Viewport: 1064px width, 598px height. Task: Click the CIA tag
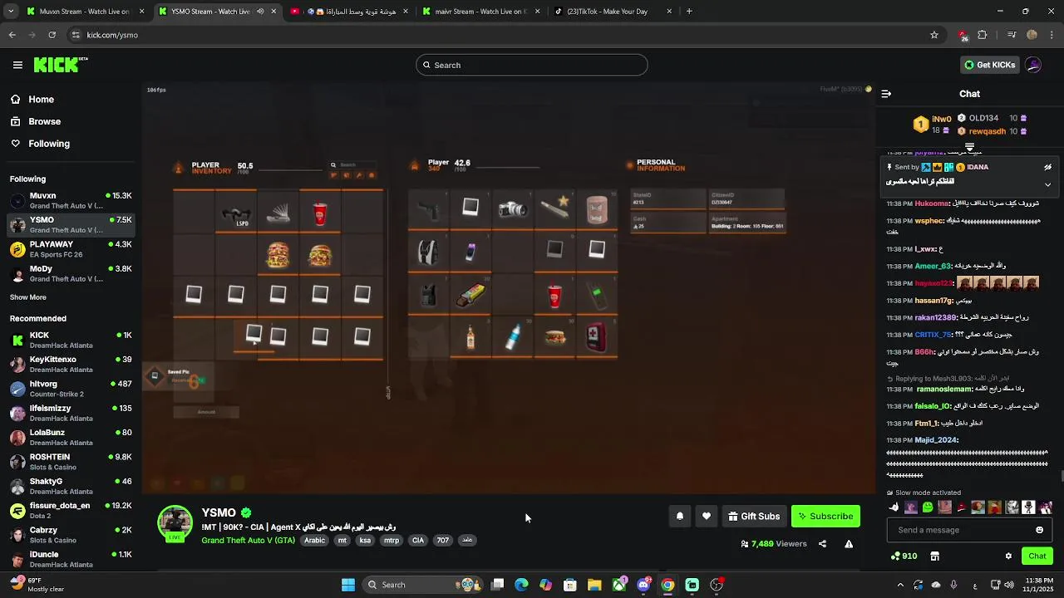click(418, 540)
